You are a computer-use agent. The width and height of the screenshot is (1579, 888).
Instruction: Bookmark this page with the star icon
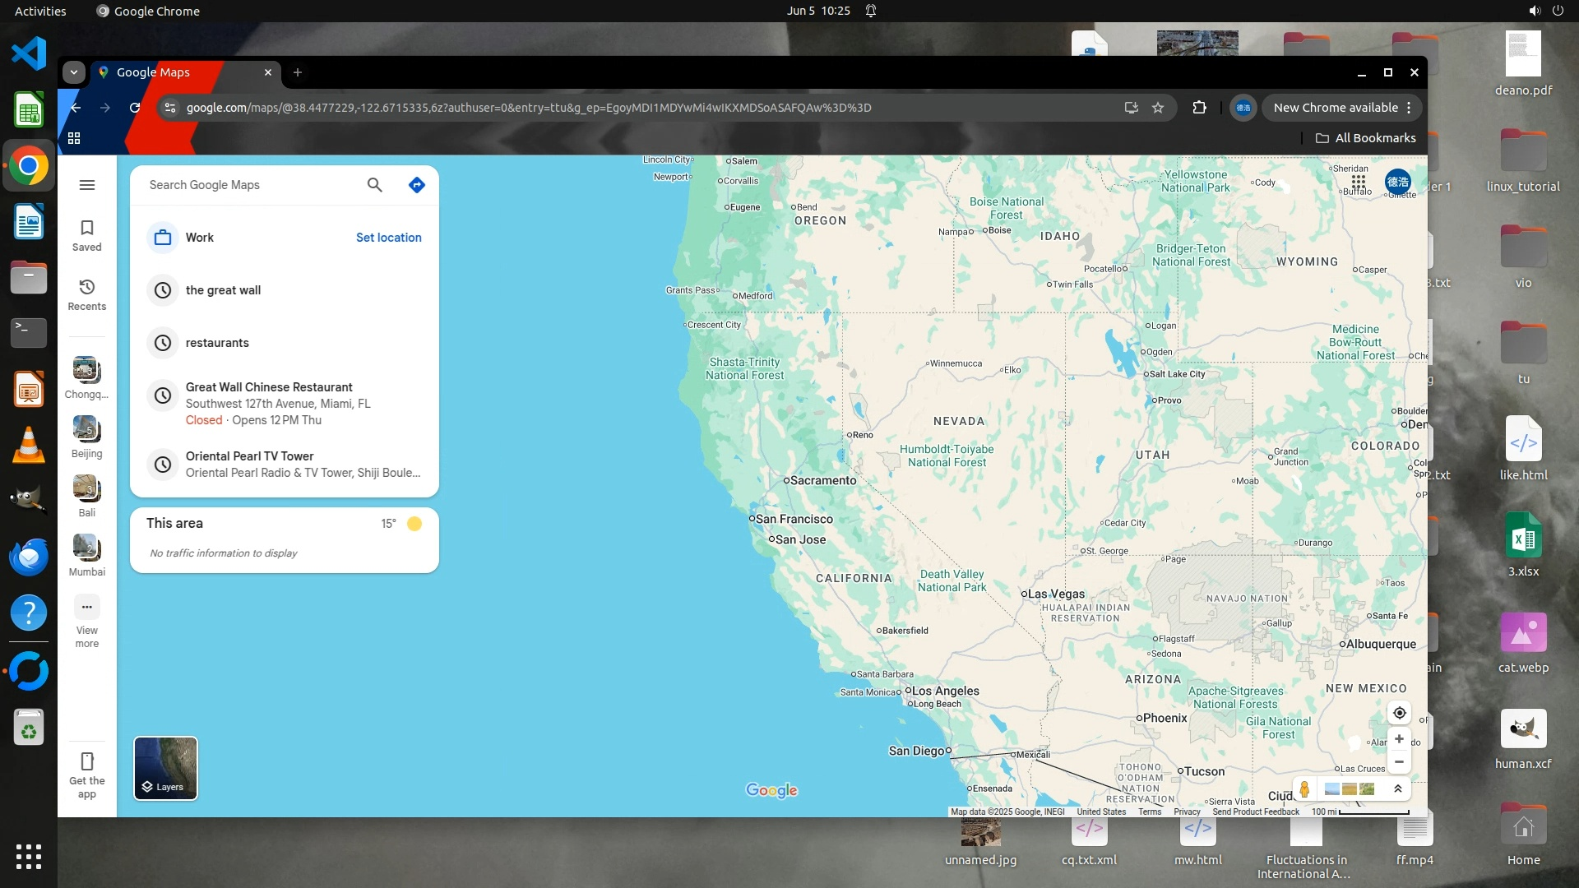[x=1158, y=108]
